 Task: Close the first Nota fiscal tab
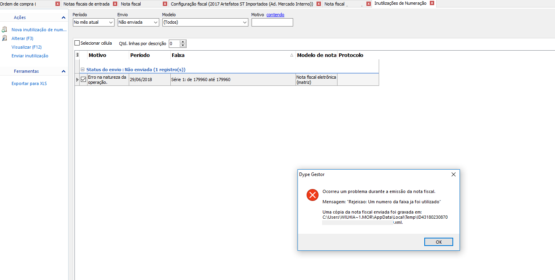point(165,4)
